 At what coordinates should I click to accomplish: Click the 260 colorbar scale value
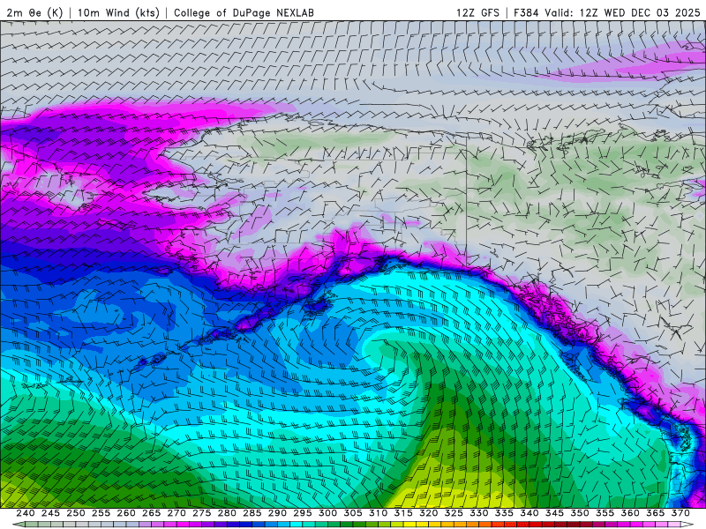tap(126, 513)
